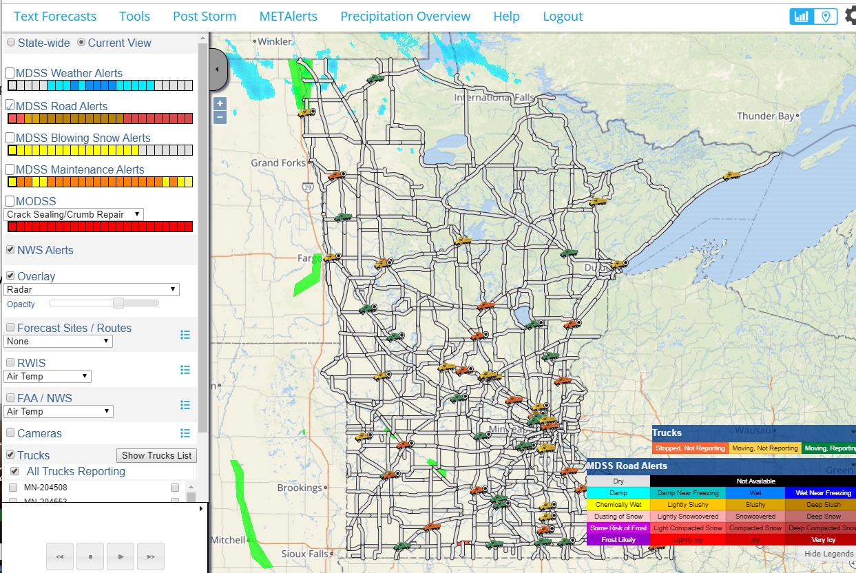Click the fast-forward playback button

point(151,556)
